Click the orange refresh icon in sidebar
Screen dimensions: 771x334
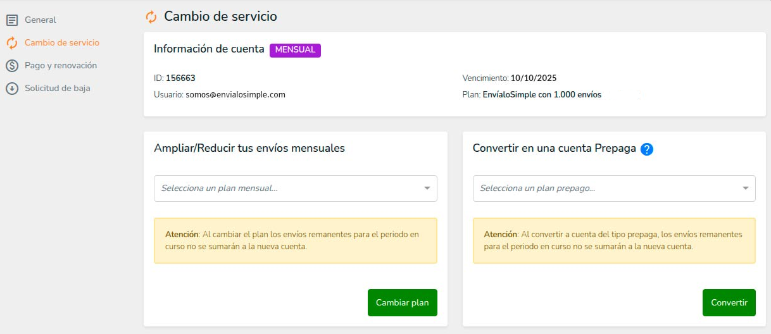click(x=12, y=43)
